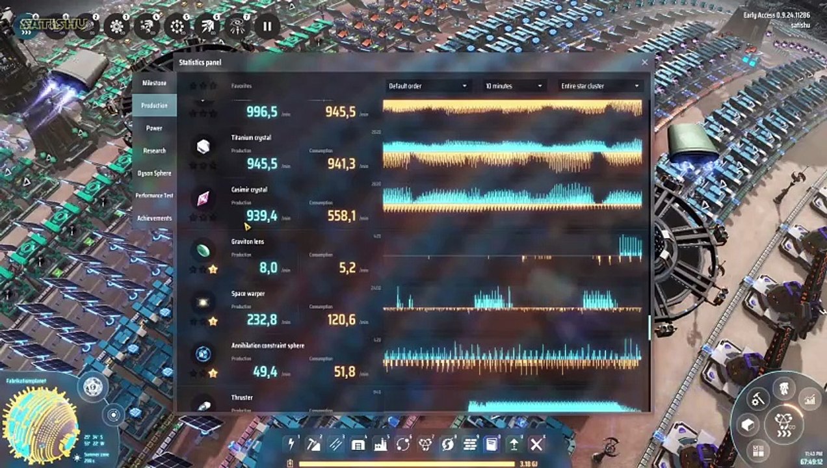Toggle the third grey star on Casimir crystal
Viewport: 827px width, 468px height.
[x=213, y=217]
